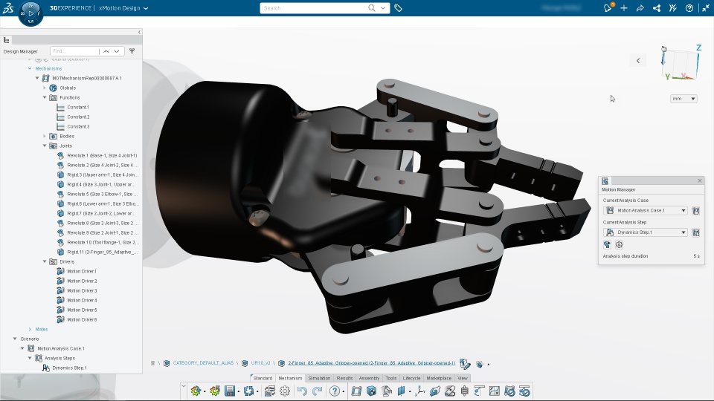Expand the Bodies node
Viewport: 714px width, 401px height.
[x=45, y=136]
